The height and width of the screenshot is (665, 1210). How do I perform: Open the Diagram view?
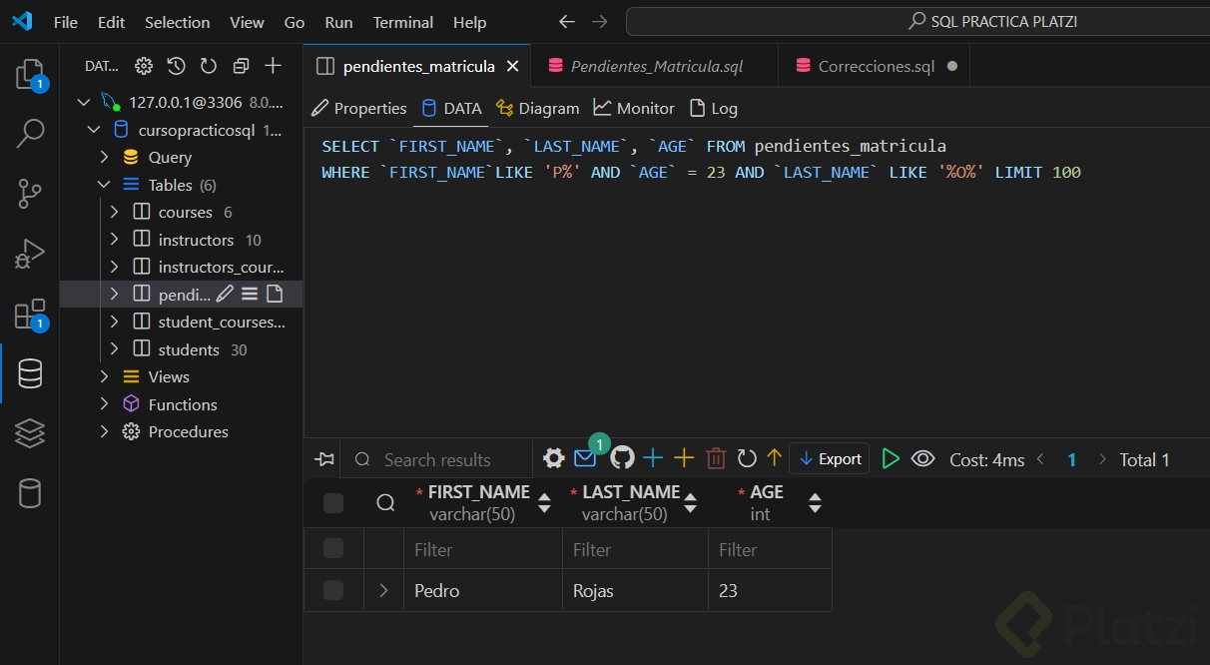pos(537,108)
